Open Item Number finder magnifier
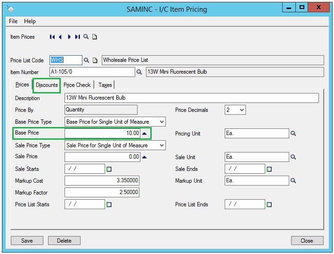This screenshot has width=334, height=254. click(139, 72)
